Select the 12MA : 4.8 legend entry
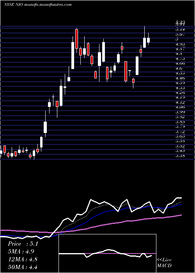 [x=22, y=259]
